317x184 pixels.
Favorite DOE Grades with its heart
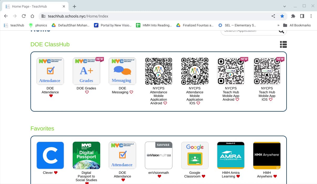coord(87,92)
